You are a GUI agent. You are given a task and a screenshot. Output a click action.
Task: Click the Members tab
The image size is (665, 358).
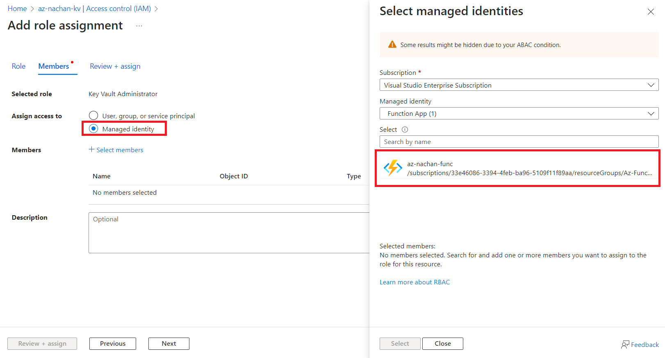[54, 66]
